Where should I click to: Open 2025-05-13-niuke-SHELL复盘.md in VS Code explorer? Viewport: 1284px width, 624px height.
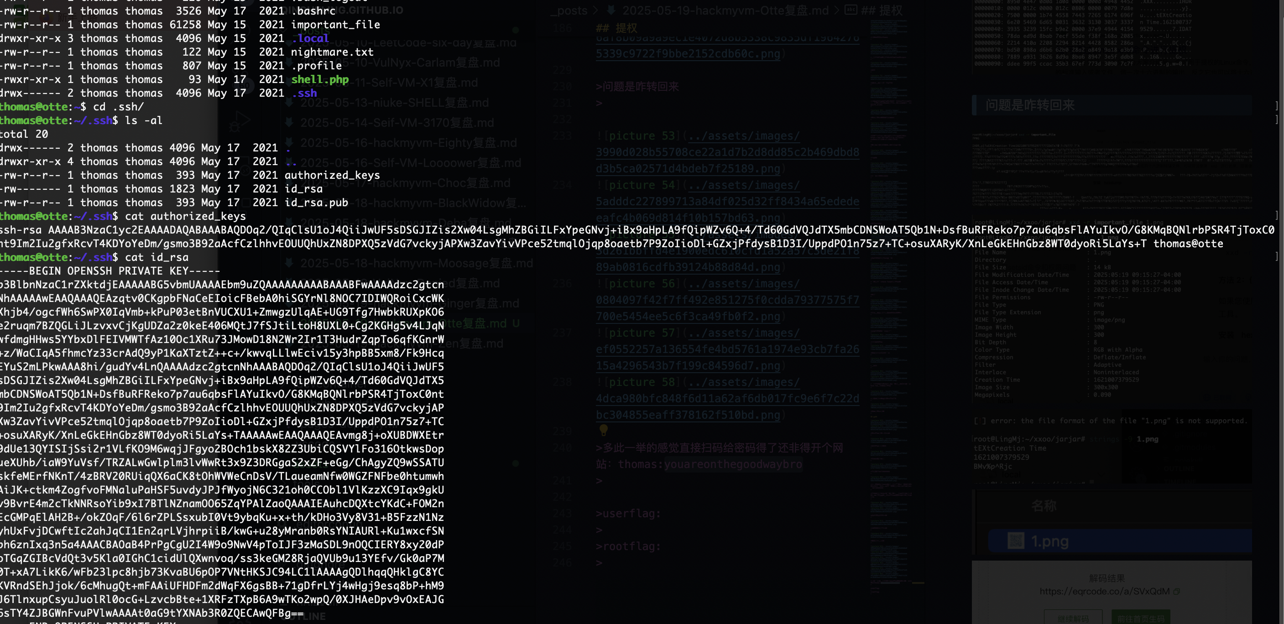tap(394, 103)
